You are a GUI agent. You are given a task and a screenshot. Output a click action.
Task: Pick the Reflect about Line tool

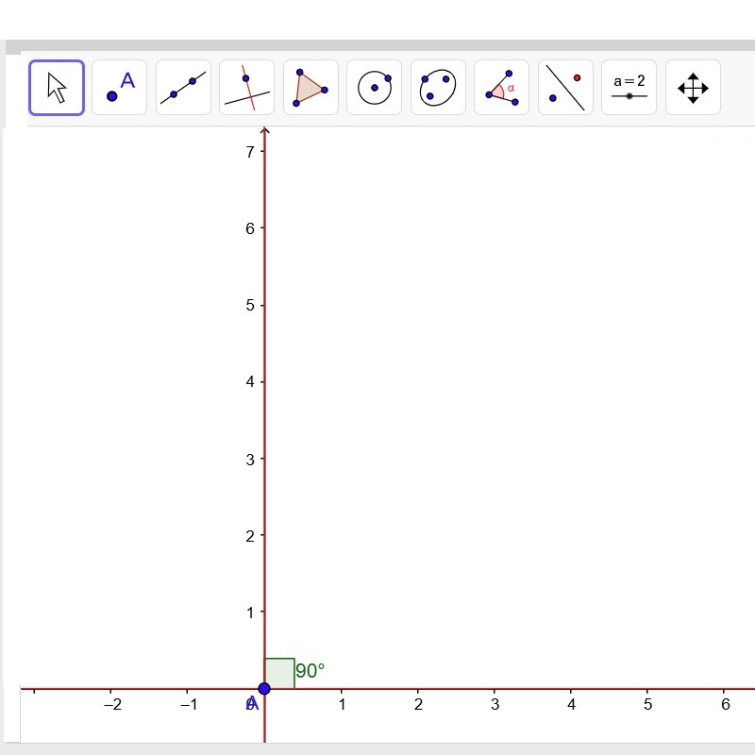(x=565, y=88)
